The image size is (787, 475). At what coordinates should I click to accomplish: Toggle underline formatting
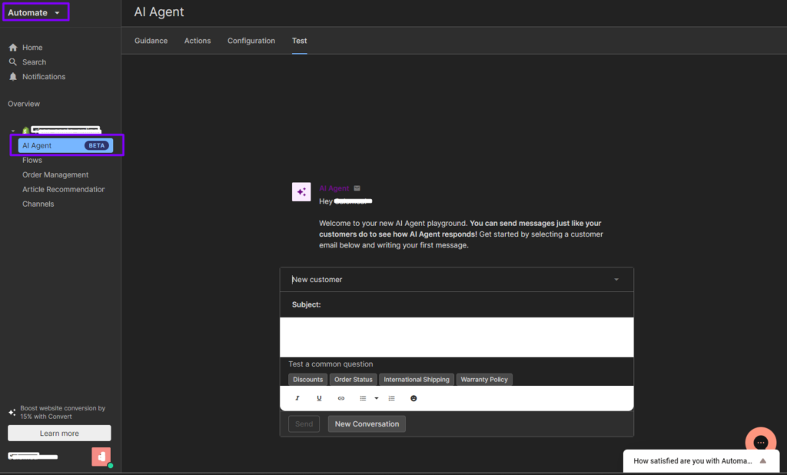[x=319, y=398]
